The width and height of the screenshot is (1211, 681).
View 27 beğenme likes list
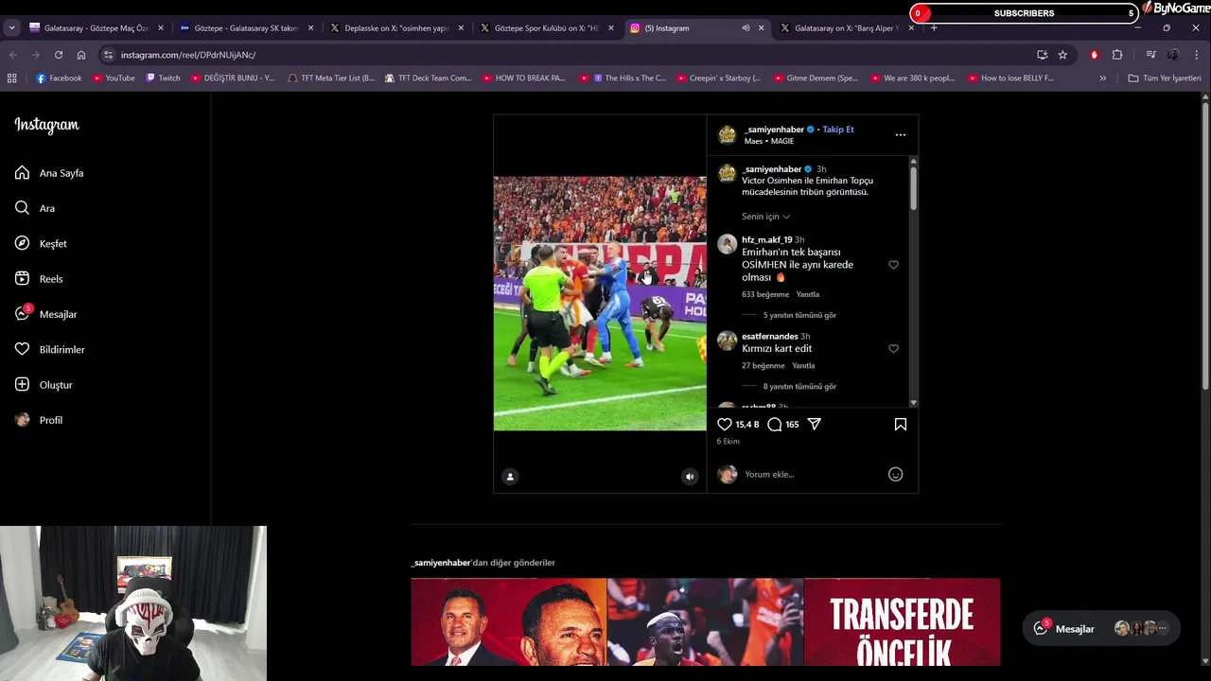[x=763, y=366]
